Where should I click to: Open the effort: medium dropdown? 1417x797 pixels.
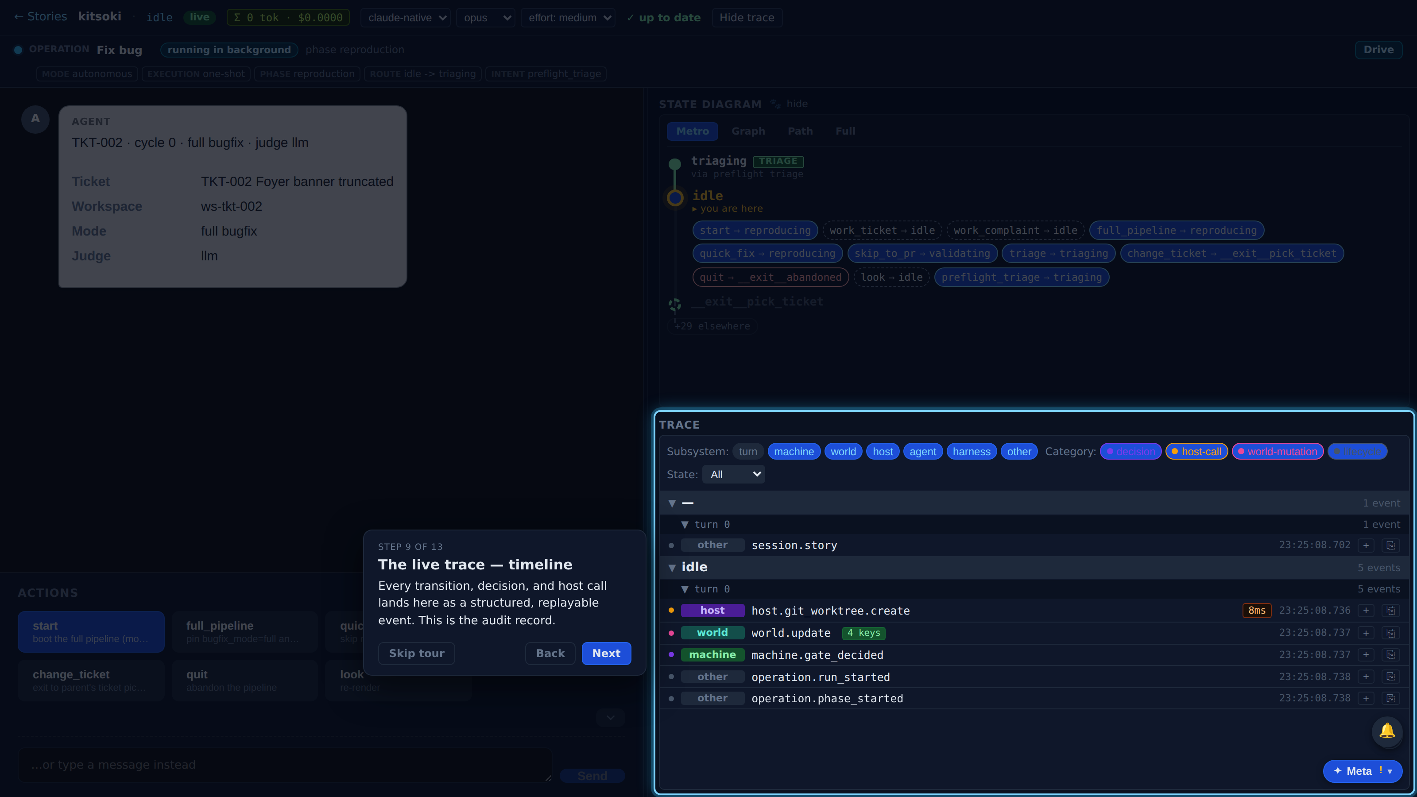[568, 18]
